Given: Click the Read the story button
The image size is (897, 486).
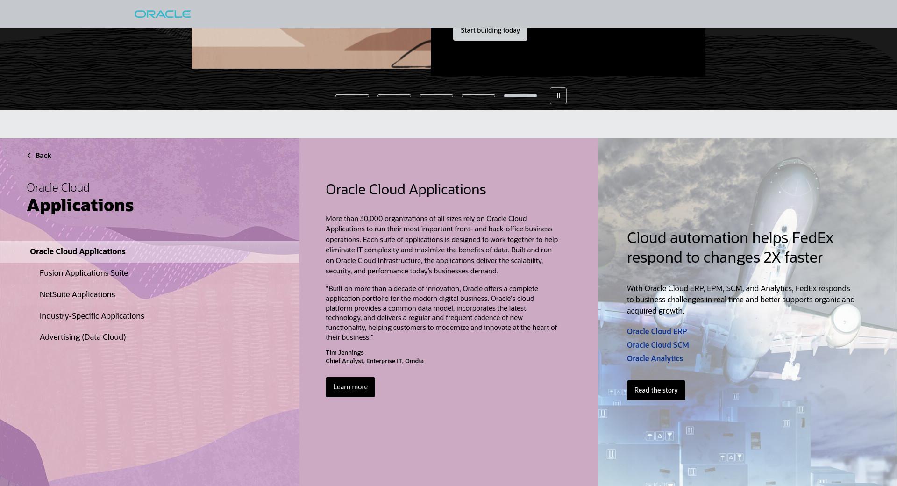Looking at the screenshot, I should (656, 390).
